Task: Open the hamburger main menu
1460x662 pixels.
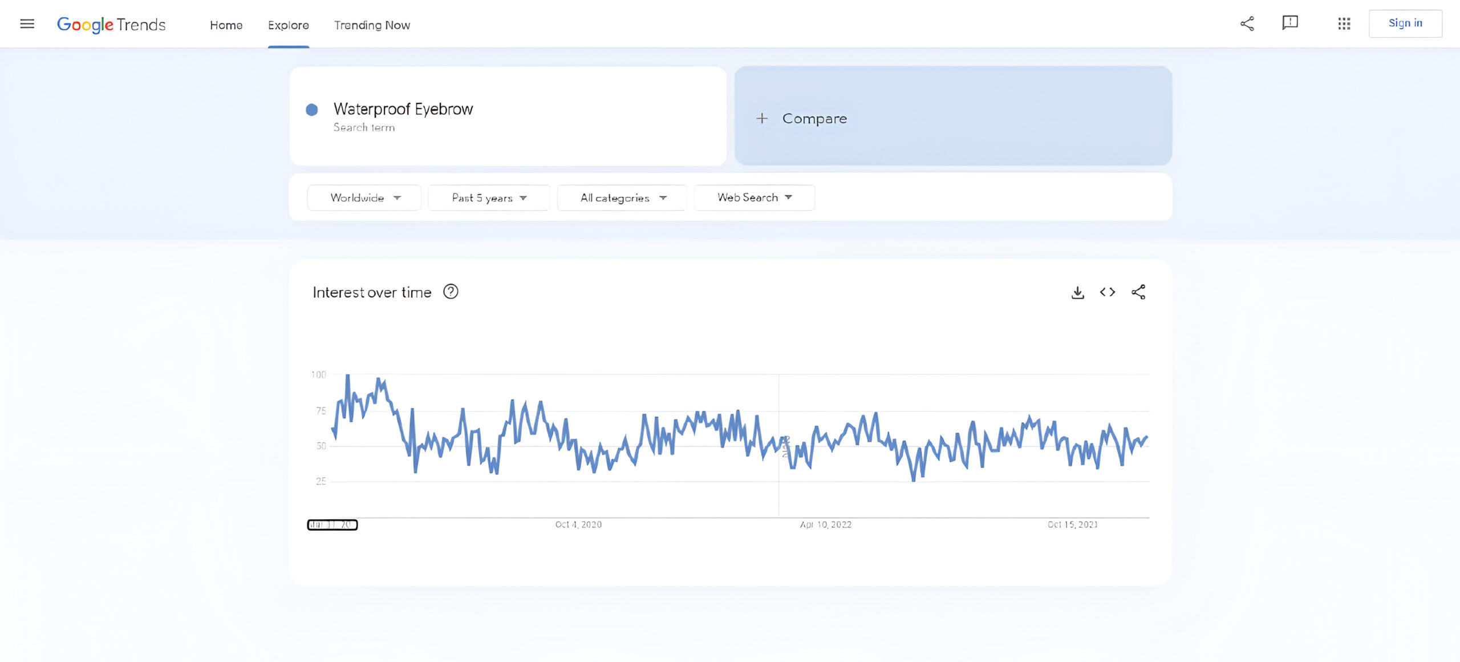Action: (x=27, y=24)
